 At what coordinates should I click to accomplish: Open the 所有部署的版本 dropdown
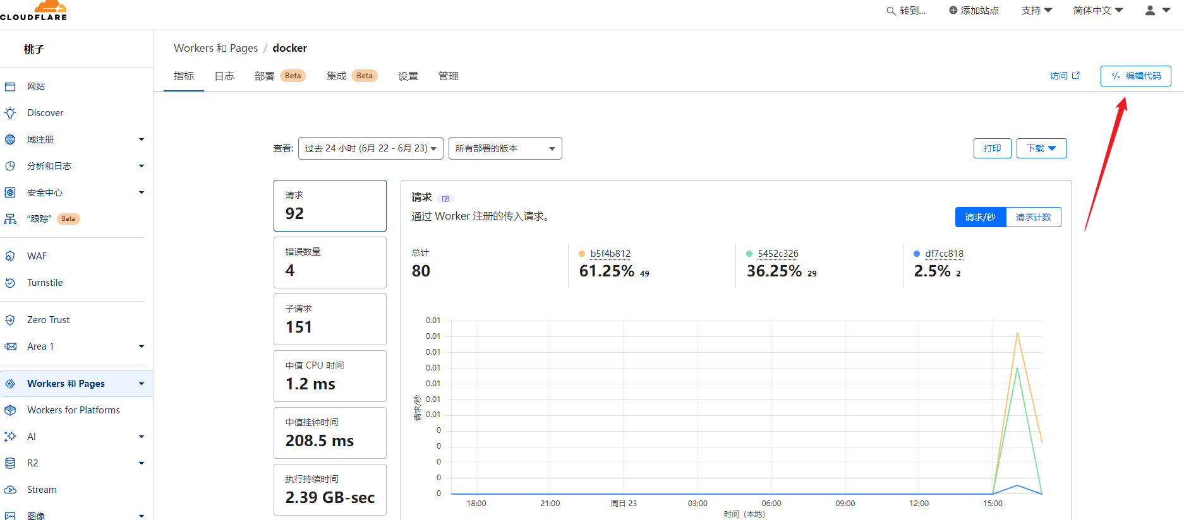point(505,148)
